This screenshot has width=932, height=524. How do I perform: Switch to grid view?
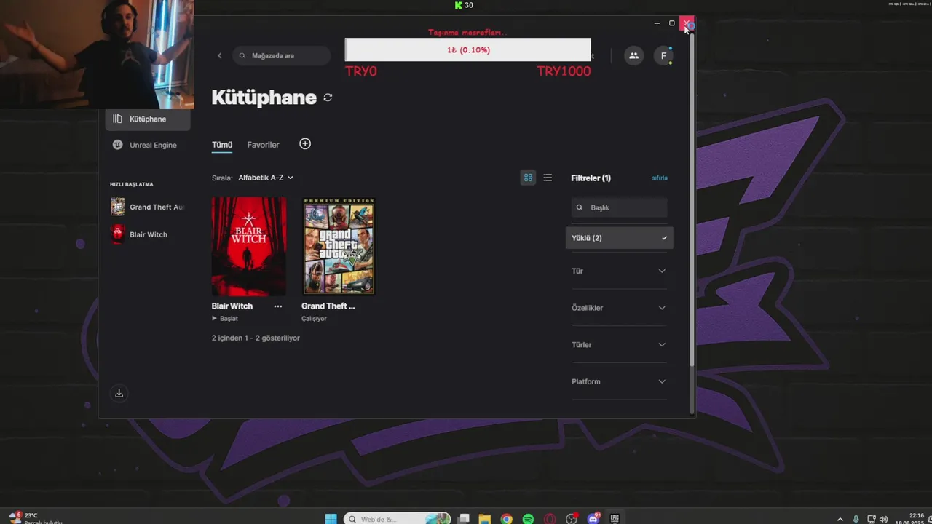(528, 178)
